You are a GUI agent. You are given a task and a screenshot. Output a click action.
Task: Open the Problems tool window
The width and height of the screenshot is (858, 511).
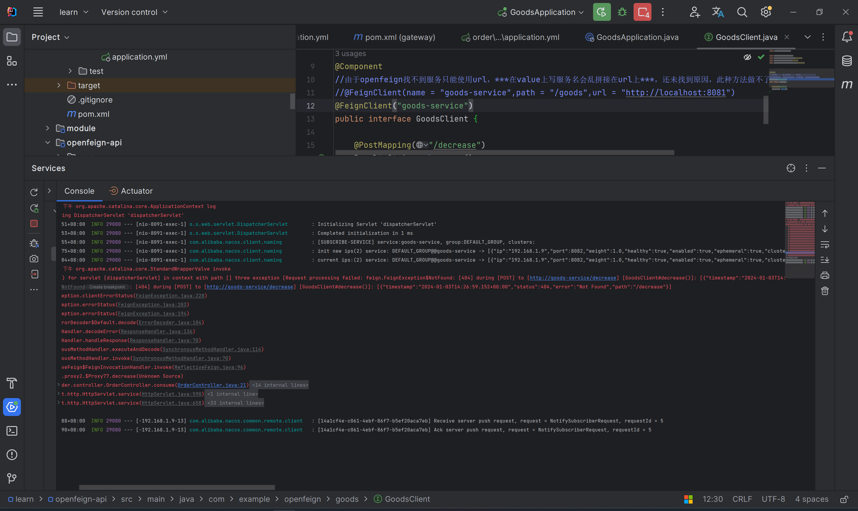click(12, 454)
